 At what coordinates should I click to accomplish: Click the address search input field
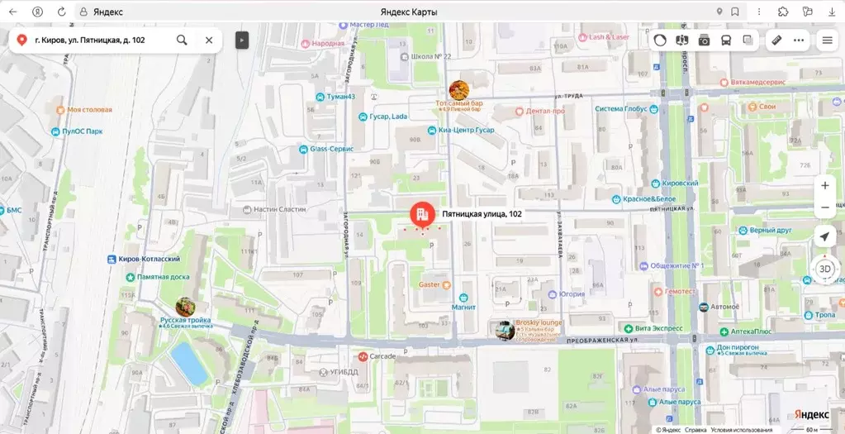click(99, 40)
